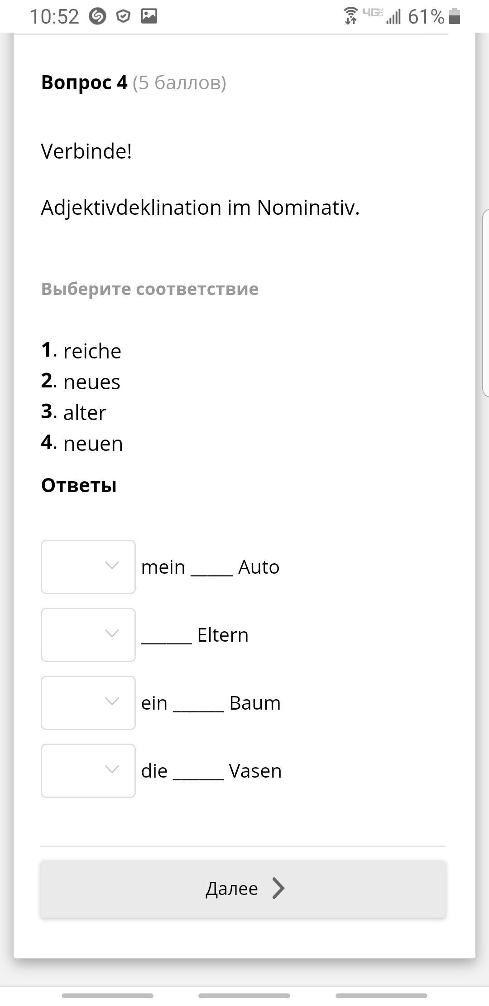Open dropdown for "___ Eltern"
The image size is (489, 1006).
pos(88,634)
